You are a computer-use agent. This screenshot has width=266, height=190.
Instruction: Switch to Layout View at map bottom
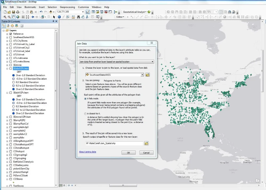pos(64,185)
